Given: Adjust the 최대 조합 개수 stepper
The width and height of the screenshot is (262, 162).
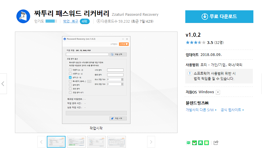Looking at the screenshot, I should [122, 84].
